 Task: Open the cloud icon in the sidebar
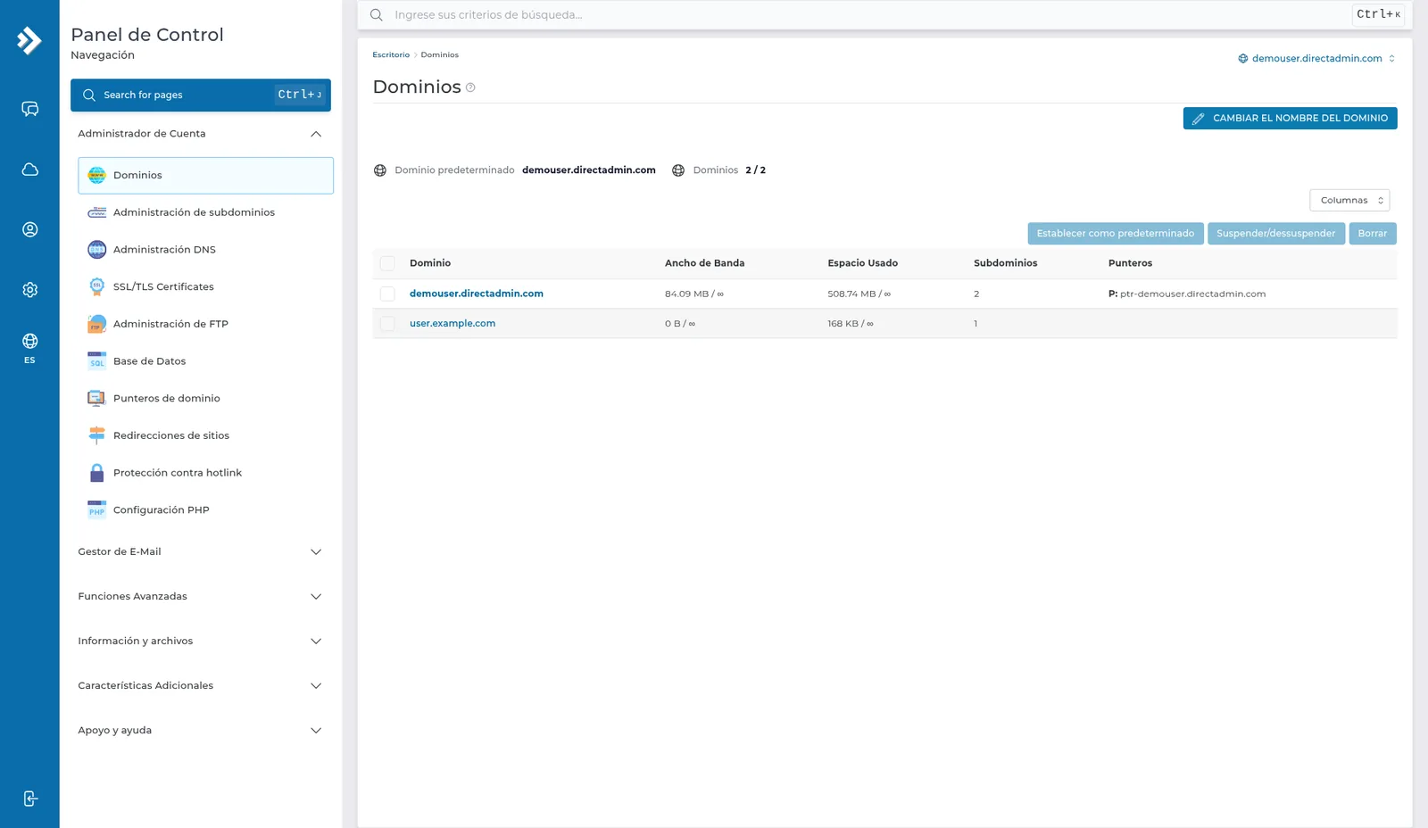click(29, 170)
